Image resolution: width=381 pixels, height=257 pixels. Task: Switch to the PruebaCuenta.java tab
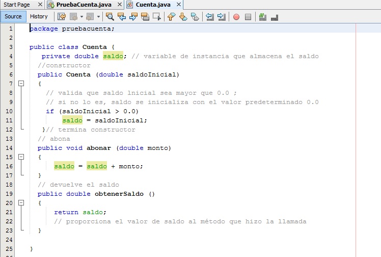pyautogui.click(x=81, y=5)
